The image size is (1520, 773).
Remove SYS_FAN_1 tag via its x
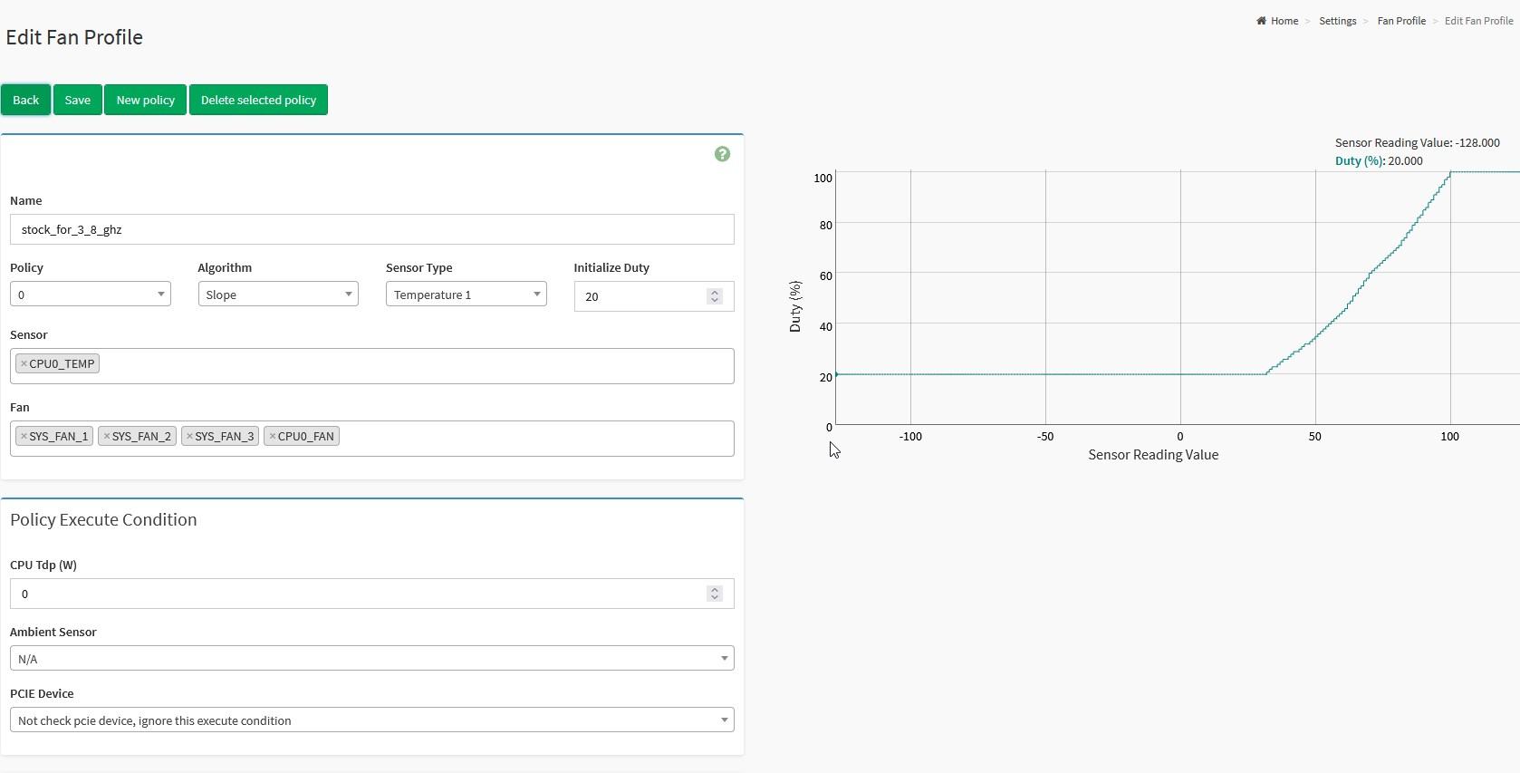click(24, 436)
